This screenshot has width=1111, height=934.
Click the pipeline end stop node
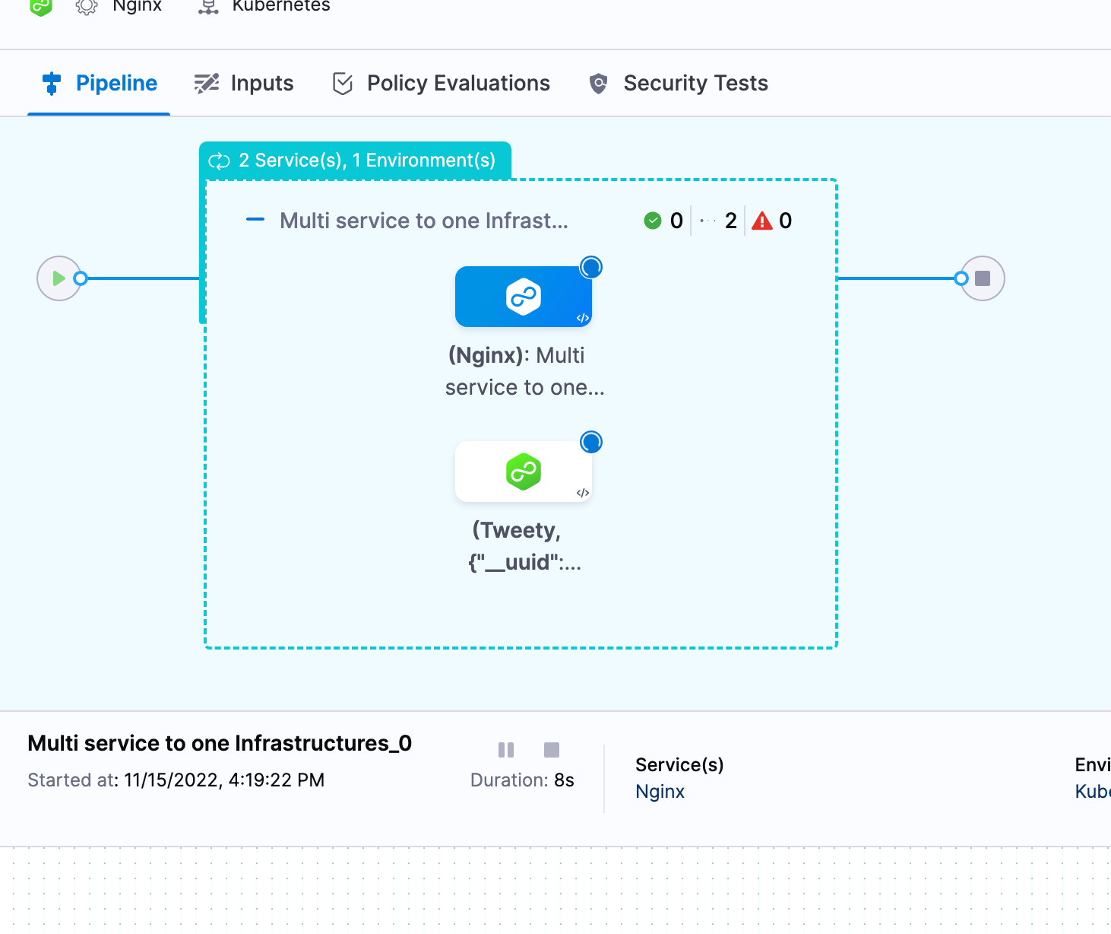983,278
